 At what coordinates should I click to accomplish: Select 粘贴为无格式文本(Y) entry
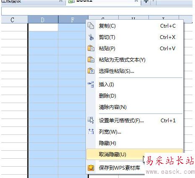(135, 60)
